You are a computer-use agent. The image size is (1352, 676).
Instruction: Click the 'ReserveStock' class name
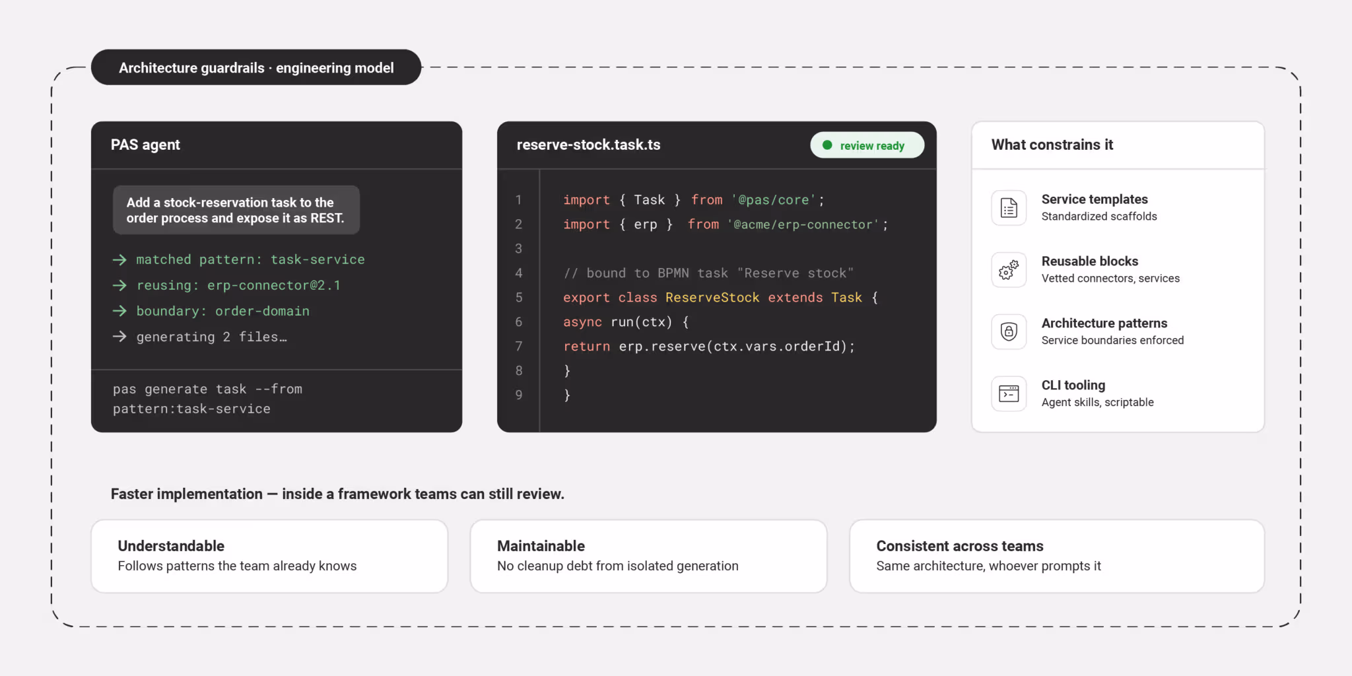click(x=712, y=298)
